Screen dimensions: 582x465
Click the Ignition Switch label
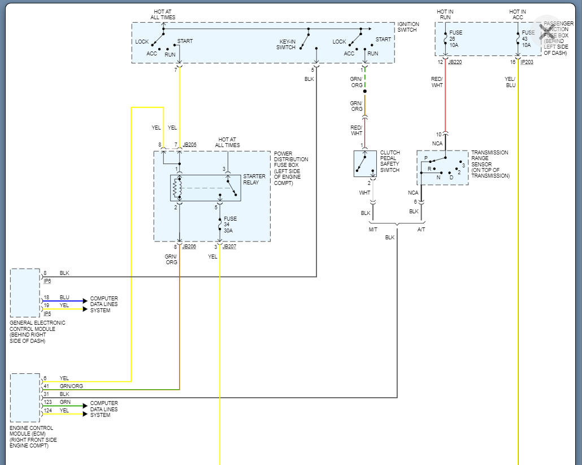point(408,27)
